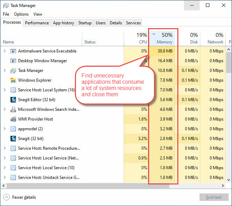Expand Microsoft Windows Search Indexer group
This screenshot has width=232, height=206.
click(x=5, y=109)
